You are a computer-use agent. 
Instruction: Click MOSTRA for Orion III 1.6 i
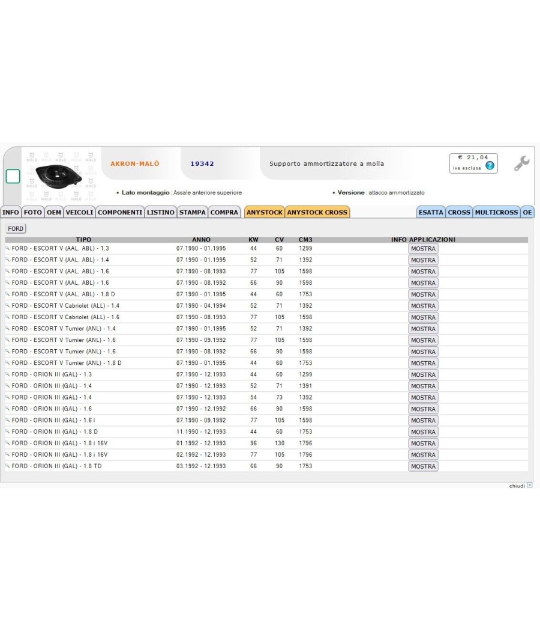[423, 421]
